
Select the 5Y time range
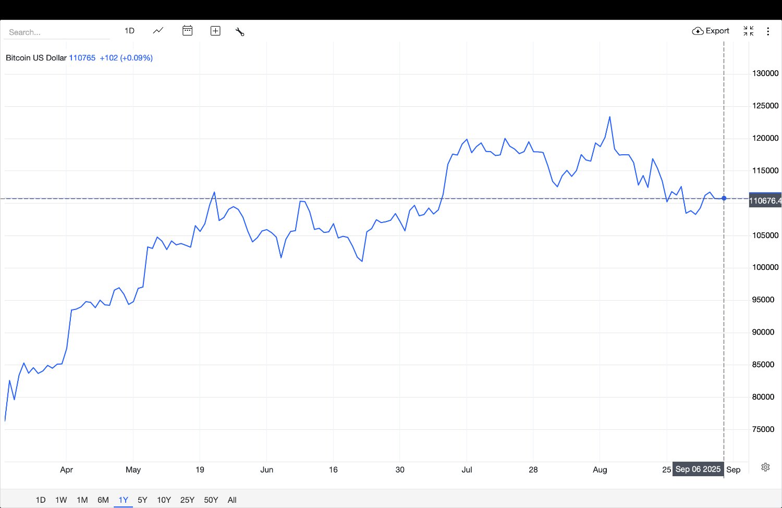[142, 500]
